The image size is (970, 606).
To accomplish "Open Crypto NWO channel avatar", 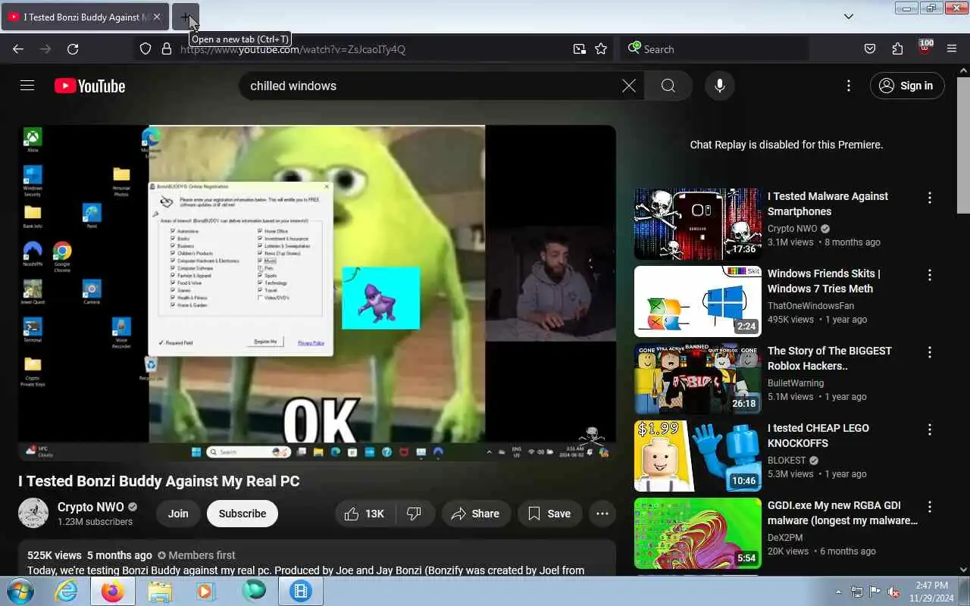I will 33,514.
